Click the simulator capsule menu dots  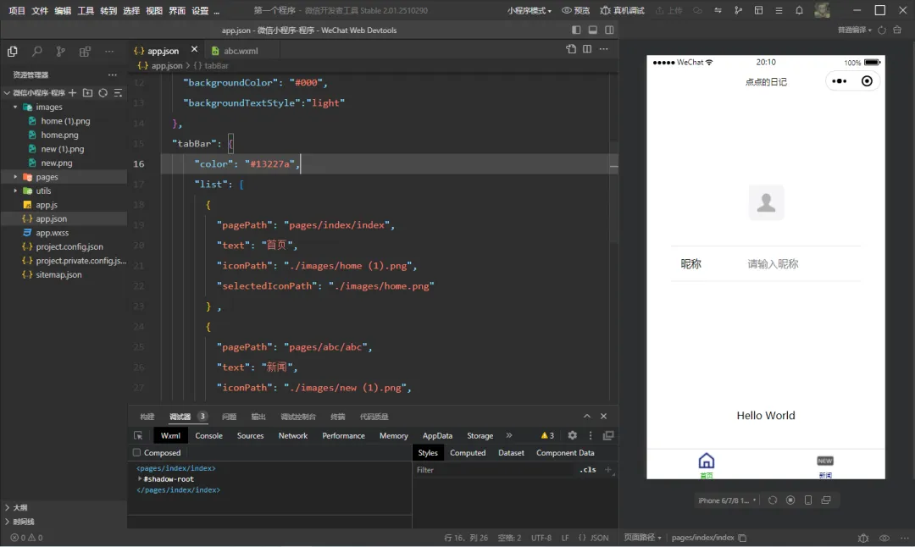click(x=839, y=81)
